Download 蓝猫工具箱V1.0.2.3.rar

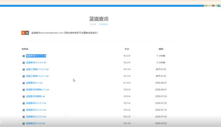(x=37, y=69)
